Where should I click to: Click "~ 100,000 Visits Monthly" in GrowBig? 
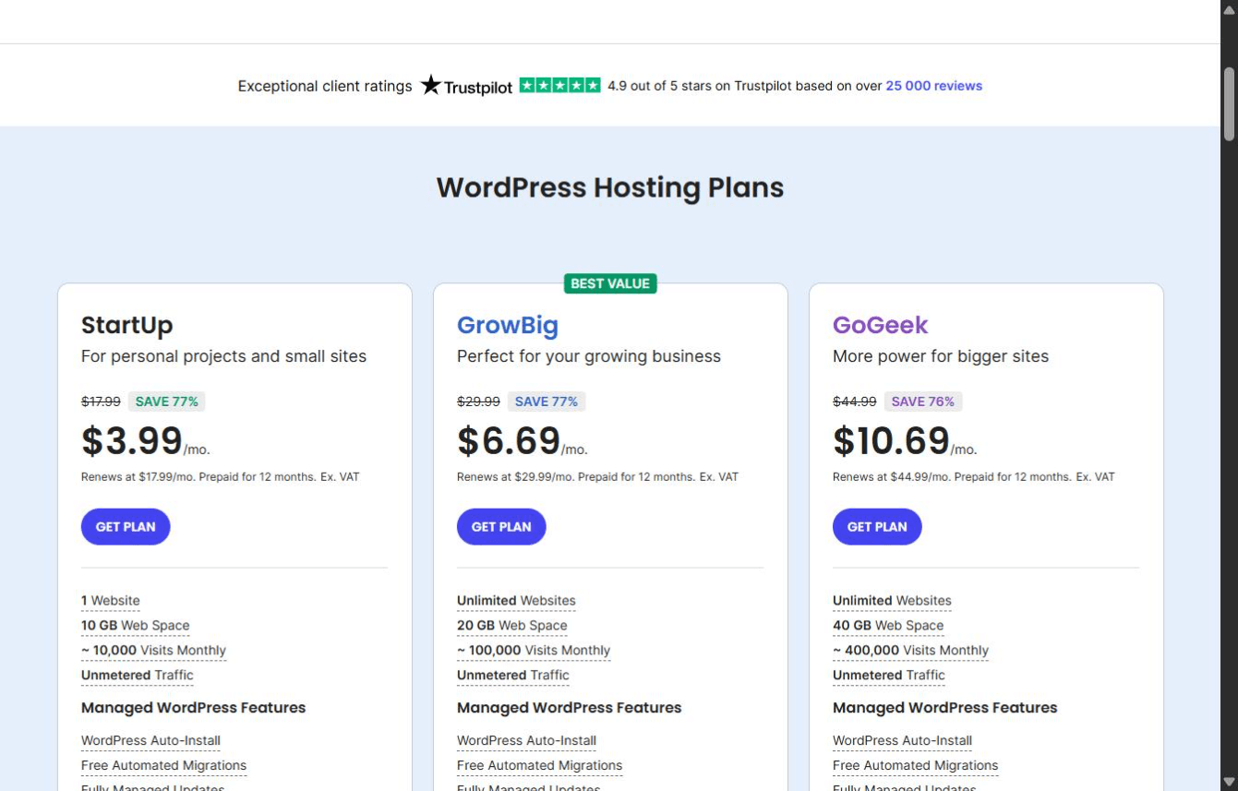(534, 651)
